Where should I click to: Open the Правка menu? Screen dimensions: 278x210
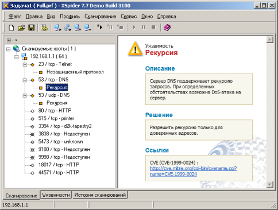(34, 17)
